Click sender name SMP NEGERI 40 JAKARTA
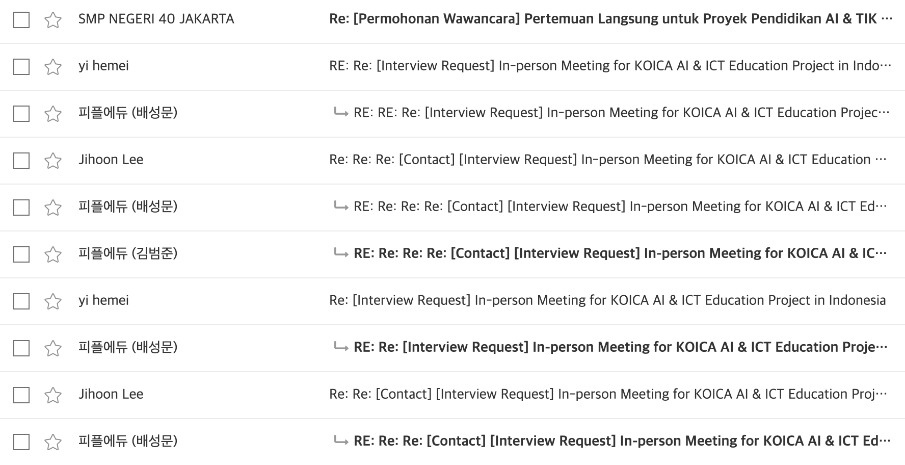905x465 pixels. point(156,19)
